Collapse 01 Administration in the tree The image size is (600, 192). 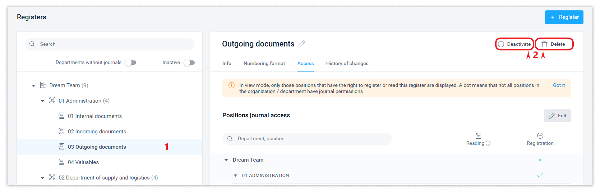42,101
